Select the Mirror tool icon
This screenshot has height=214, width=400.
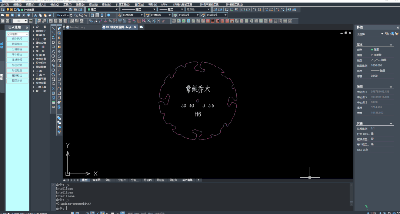pyautogui.click(x=59, y=38)
